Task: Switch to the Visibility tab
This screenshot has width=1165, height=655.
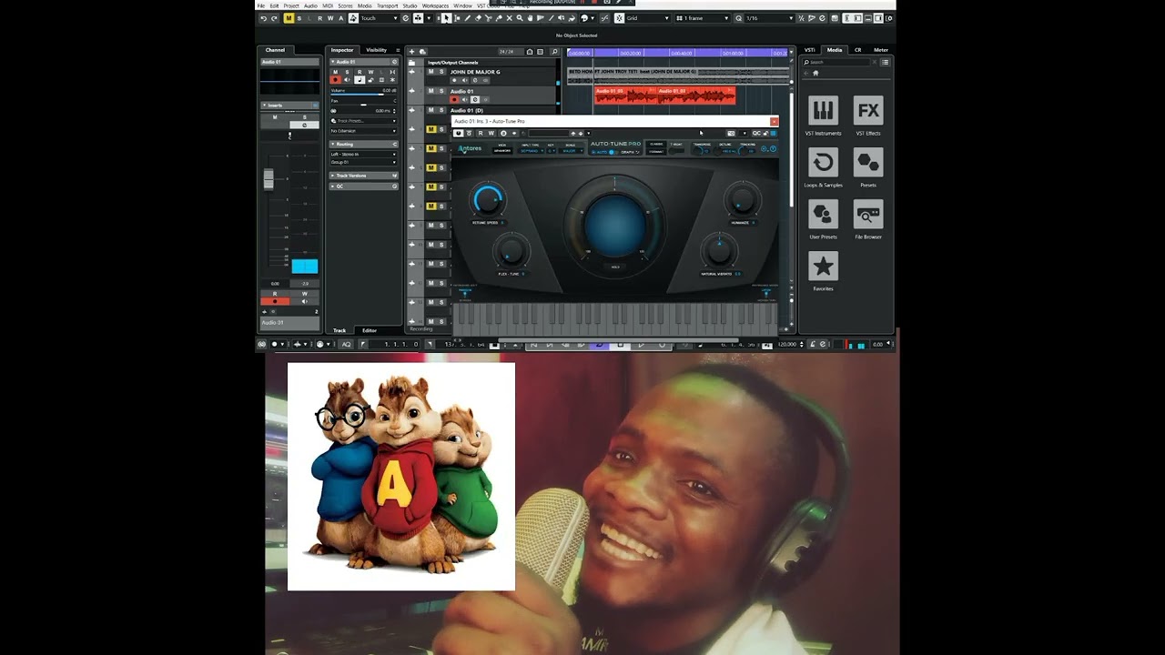Action: [376, 50]
